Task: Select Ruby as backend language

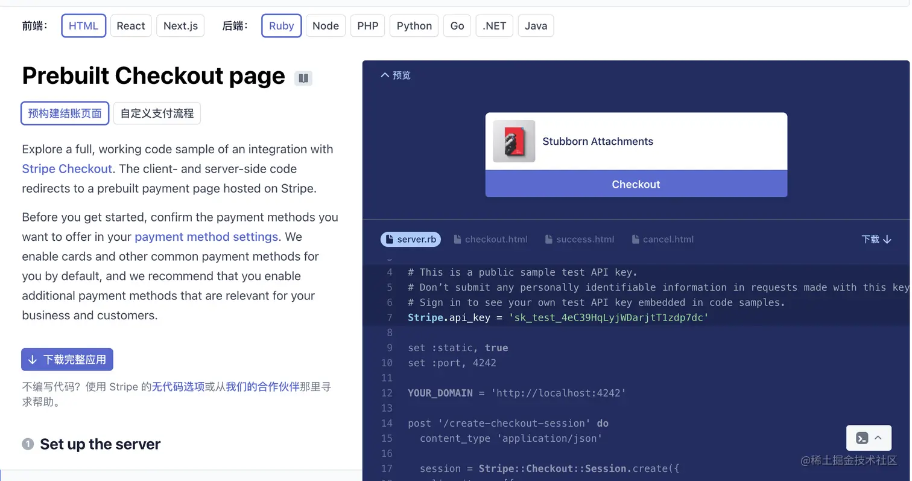Action: point(281,26)
